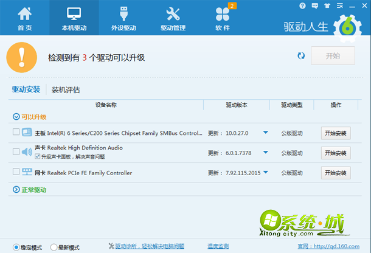Click the 公版驱动 label in motherboard row
The image size is (371, 253).
[x=292, y=133]
